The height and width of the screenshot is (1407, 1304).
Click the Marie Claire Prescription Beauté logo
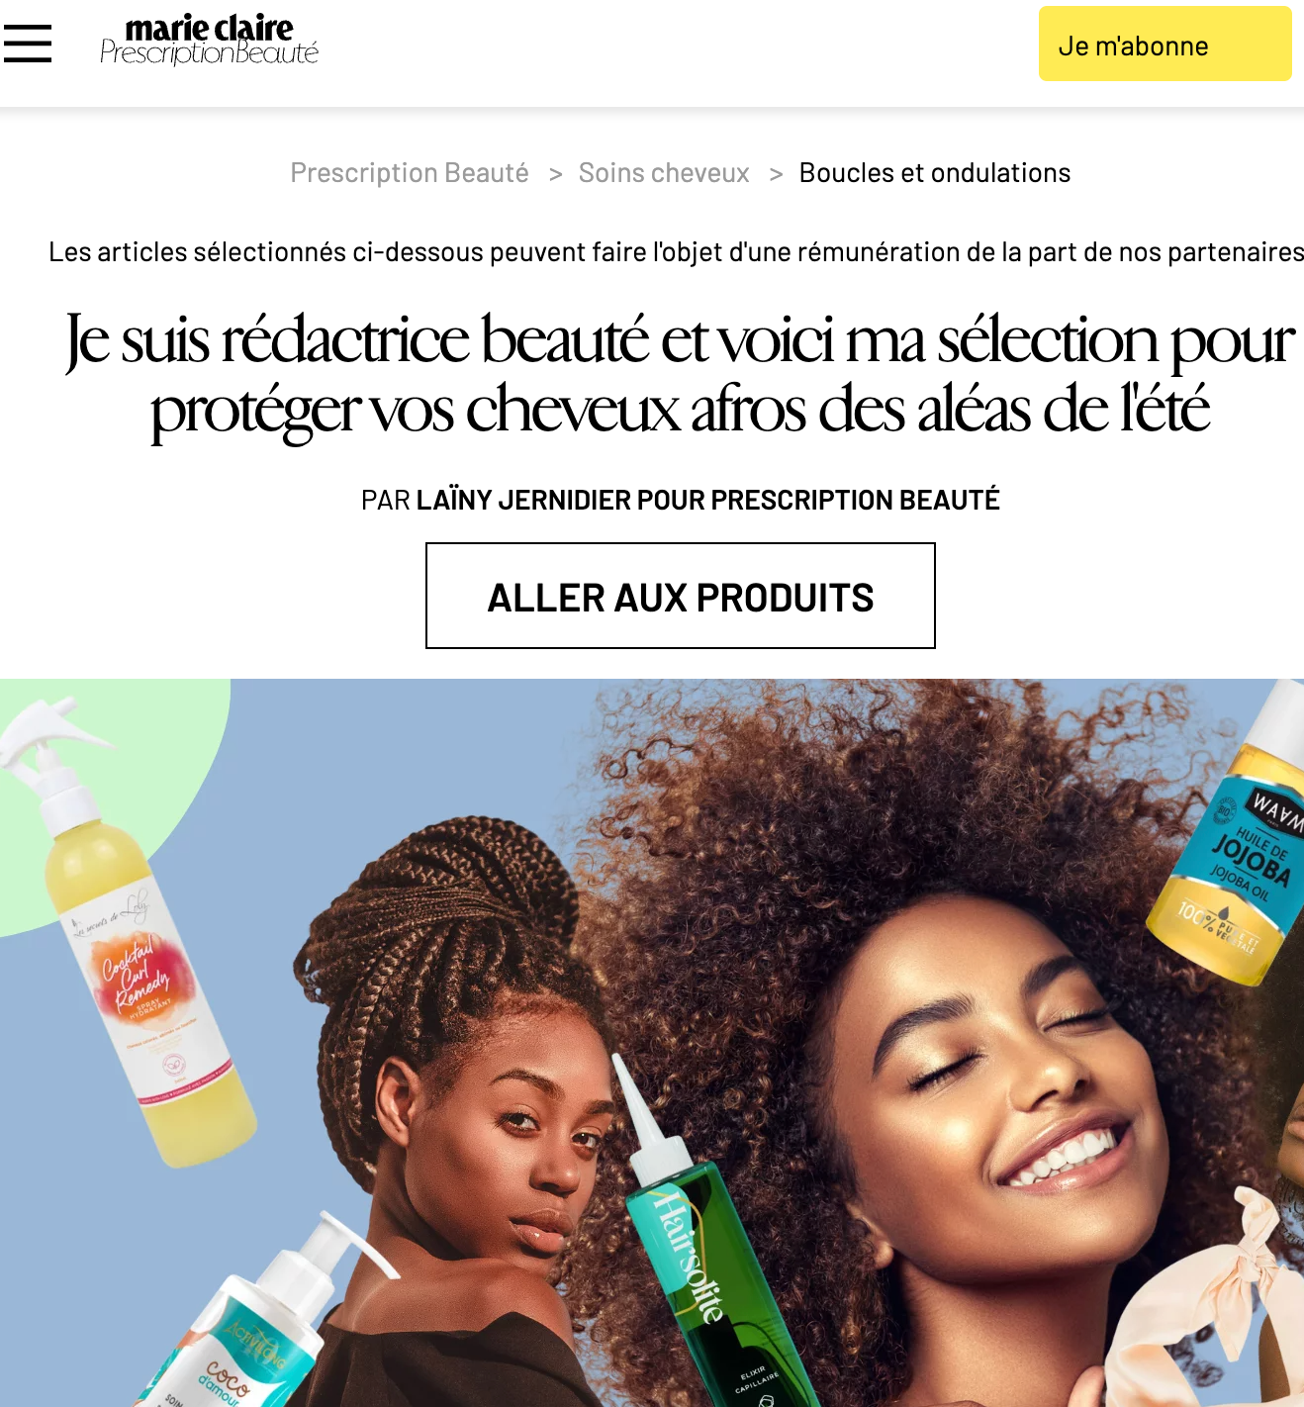coord(209,42)
